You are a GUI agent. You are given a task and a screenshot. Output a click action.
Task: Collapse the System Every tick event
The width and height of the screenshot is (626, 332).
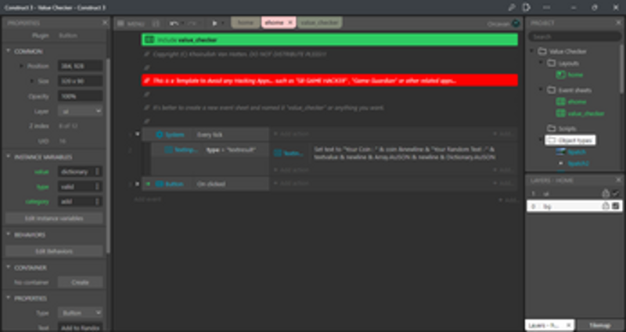pyautogui.click(x=138, y=134)
